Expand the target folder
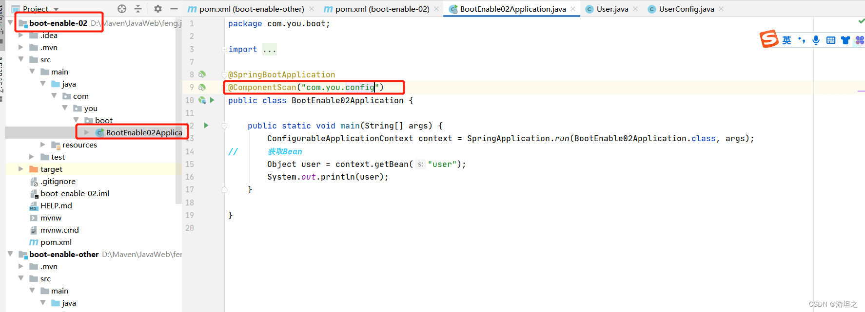The height and width of the screenshot is (312, 865). click(x=21, y=169)
